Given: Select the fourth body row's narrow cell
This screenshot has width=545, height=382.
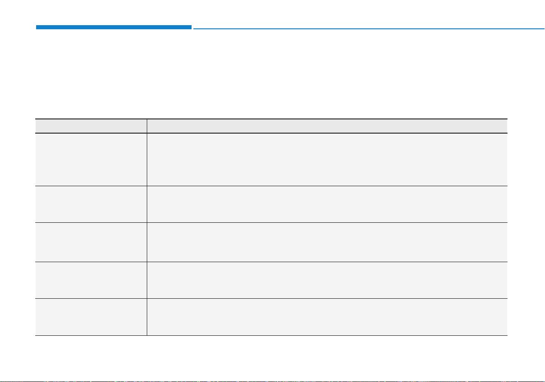Looking at the screenshot, I should click(91, 280).
